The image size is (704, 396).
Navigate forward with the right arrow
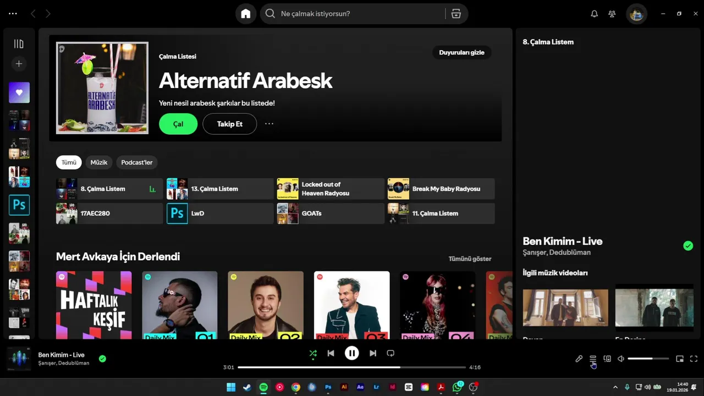[48, 14]
